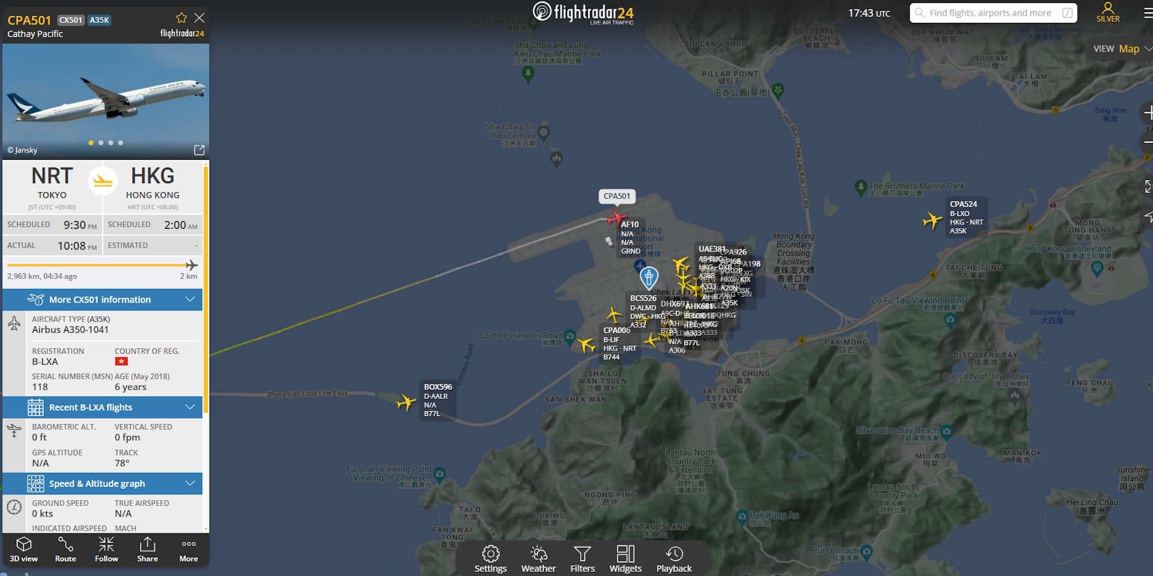Click the Find flights search field
The width and height of the screenshot is (1153, 576).
tap(993, 13)
